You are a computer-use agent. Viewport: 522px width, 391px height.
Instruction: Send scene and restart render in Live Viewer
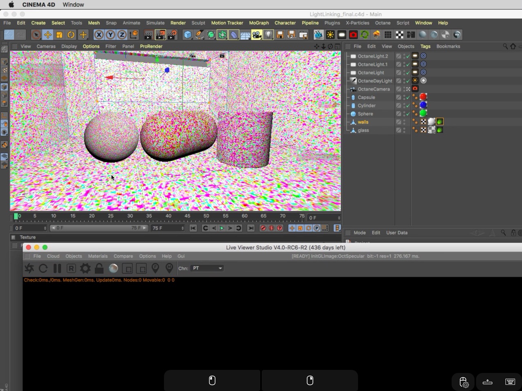29,268
